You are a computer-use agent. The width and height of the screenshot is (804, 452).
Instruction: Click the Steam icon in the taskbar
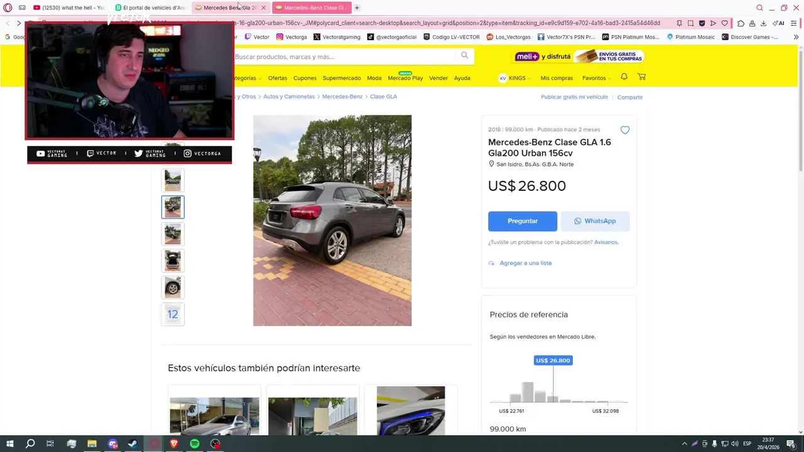[133, 444]
